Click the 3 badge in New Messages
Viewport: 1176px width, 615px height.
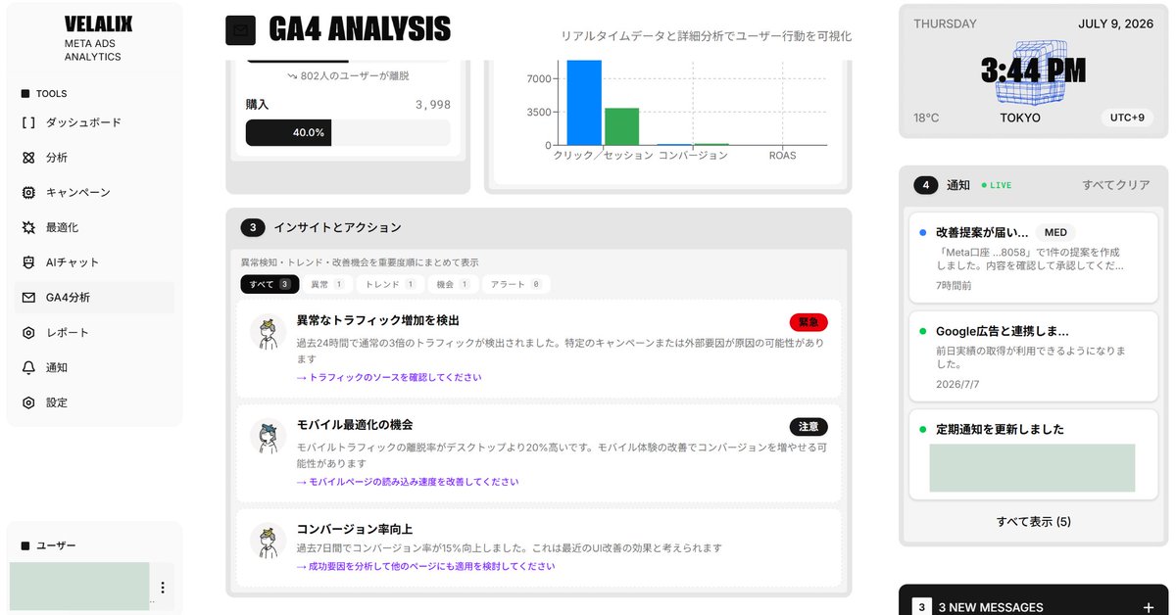(x=921, y=607)
